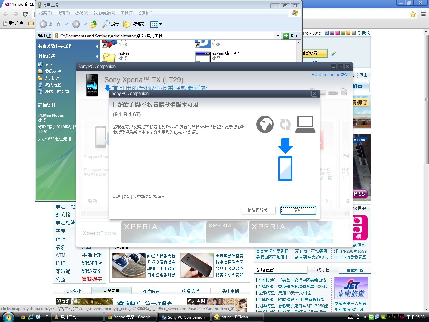Launch Internet Explorer from Quick Launch
The image size is (429, 322).
coord(31,317)
